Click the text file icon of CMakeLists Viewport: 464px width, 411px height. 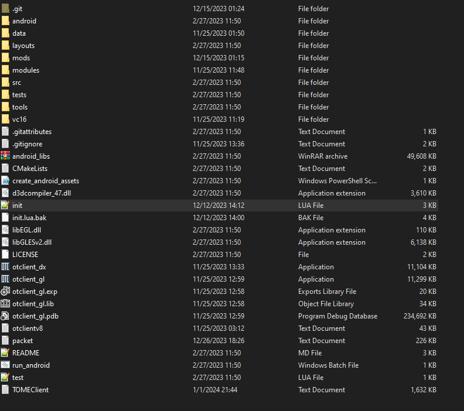tap(5, 169)
